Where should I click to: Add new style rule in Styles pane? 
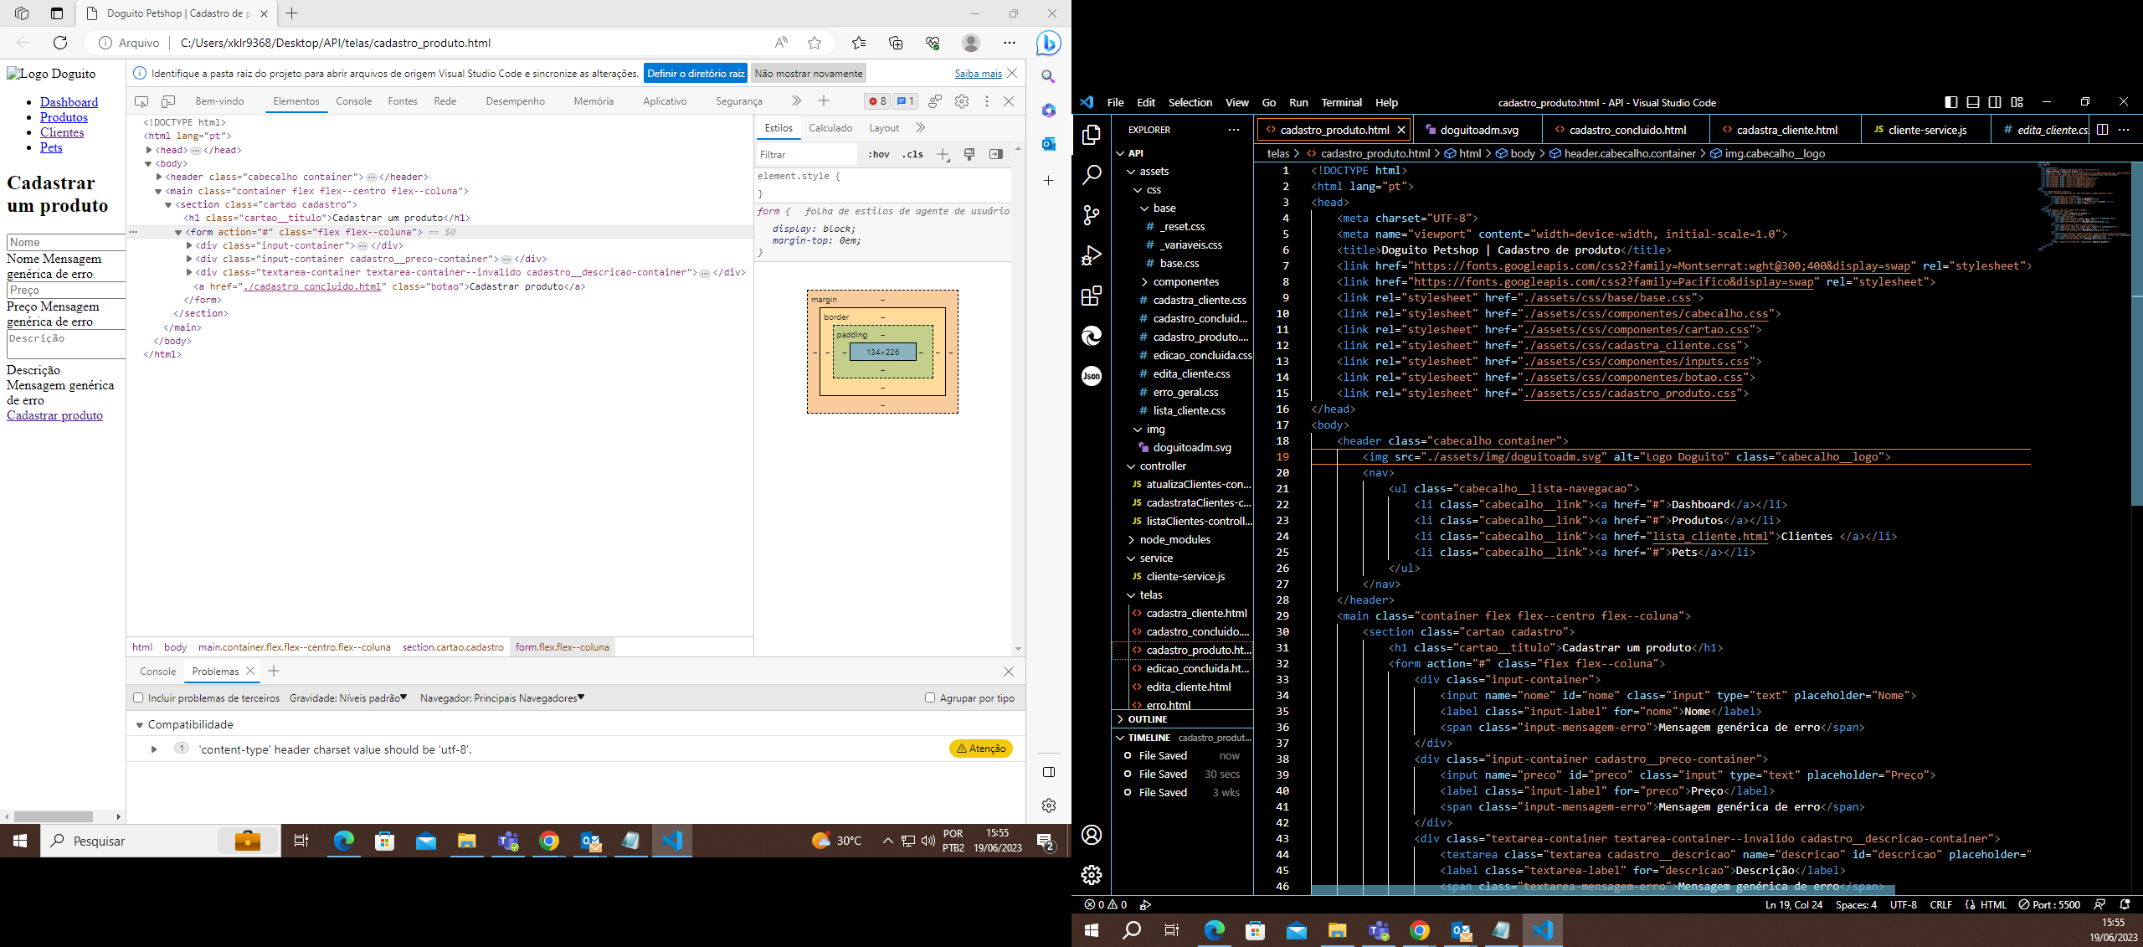click(943, 155)
